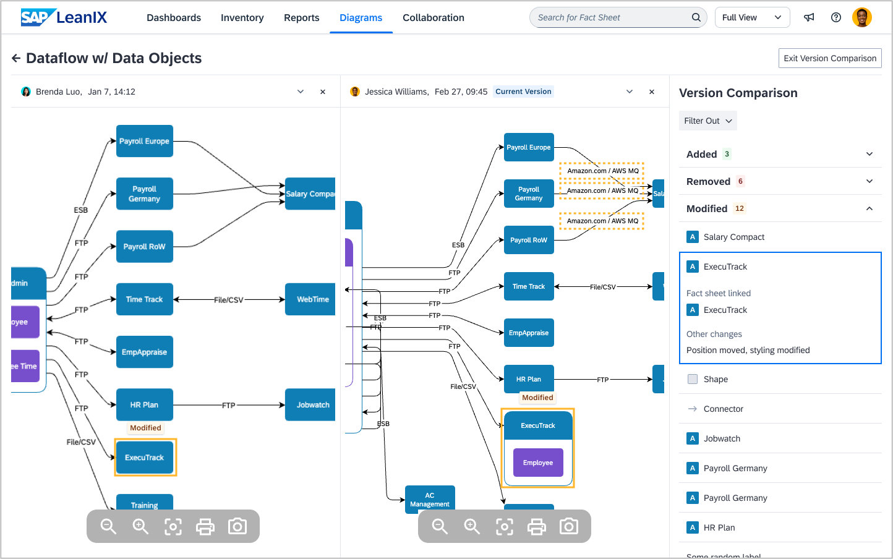Screen dimensions: 893x559
Task: Select the Salary Compact entry in the Modified list
Action: 780,237
